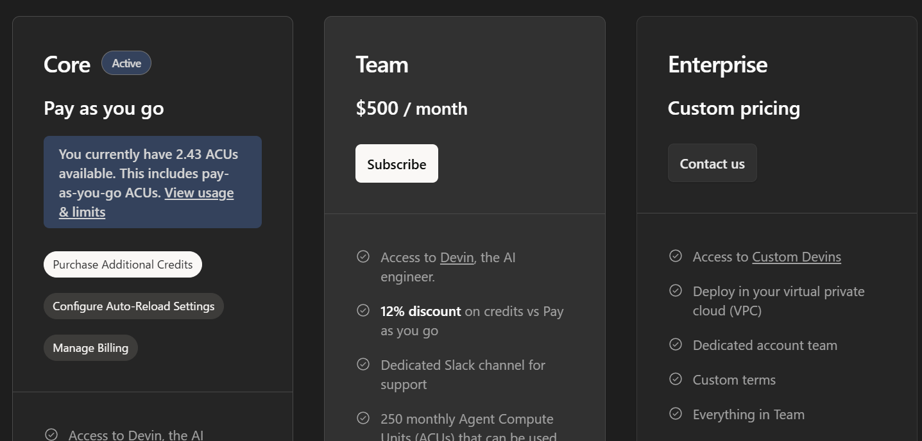The width and height of the screenshot is (922, 441).
Task: Click checkmark icon beside Access to Devin, Team
Action: (x=363, y=256)
